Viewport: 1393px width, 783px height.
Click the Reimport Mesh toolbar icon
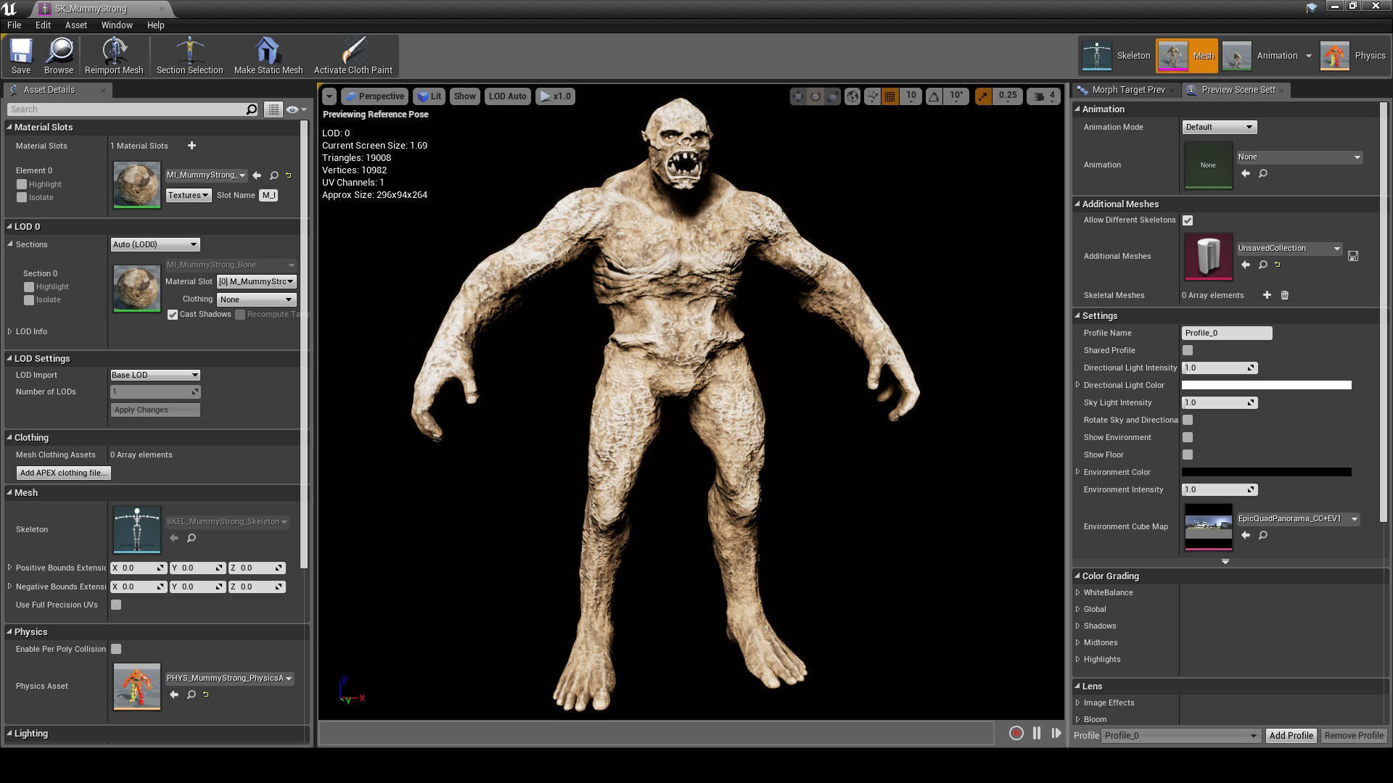tap(114, 56)
